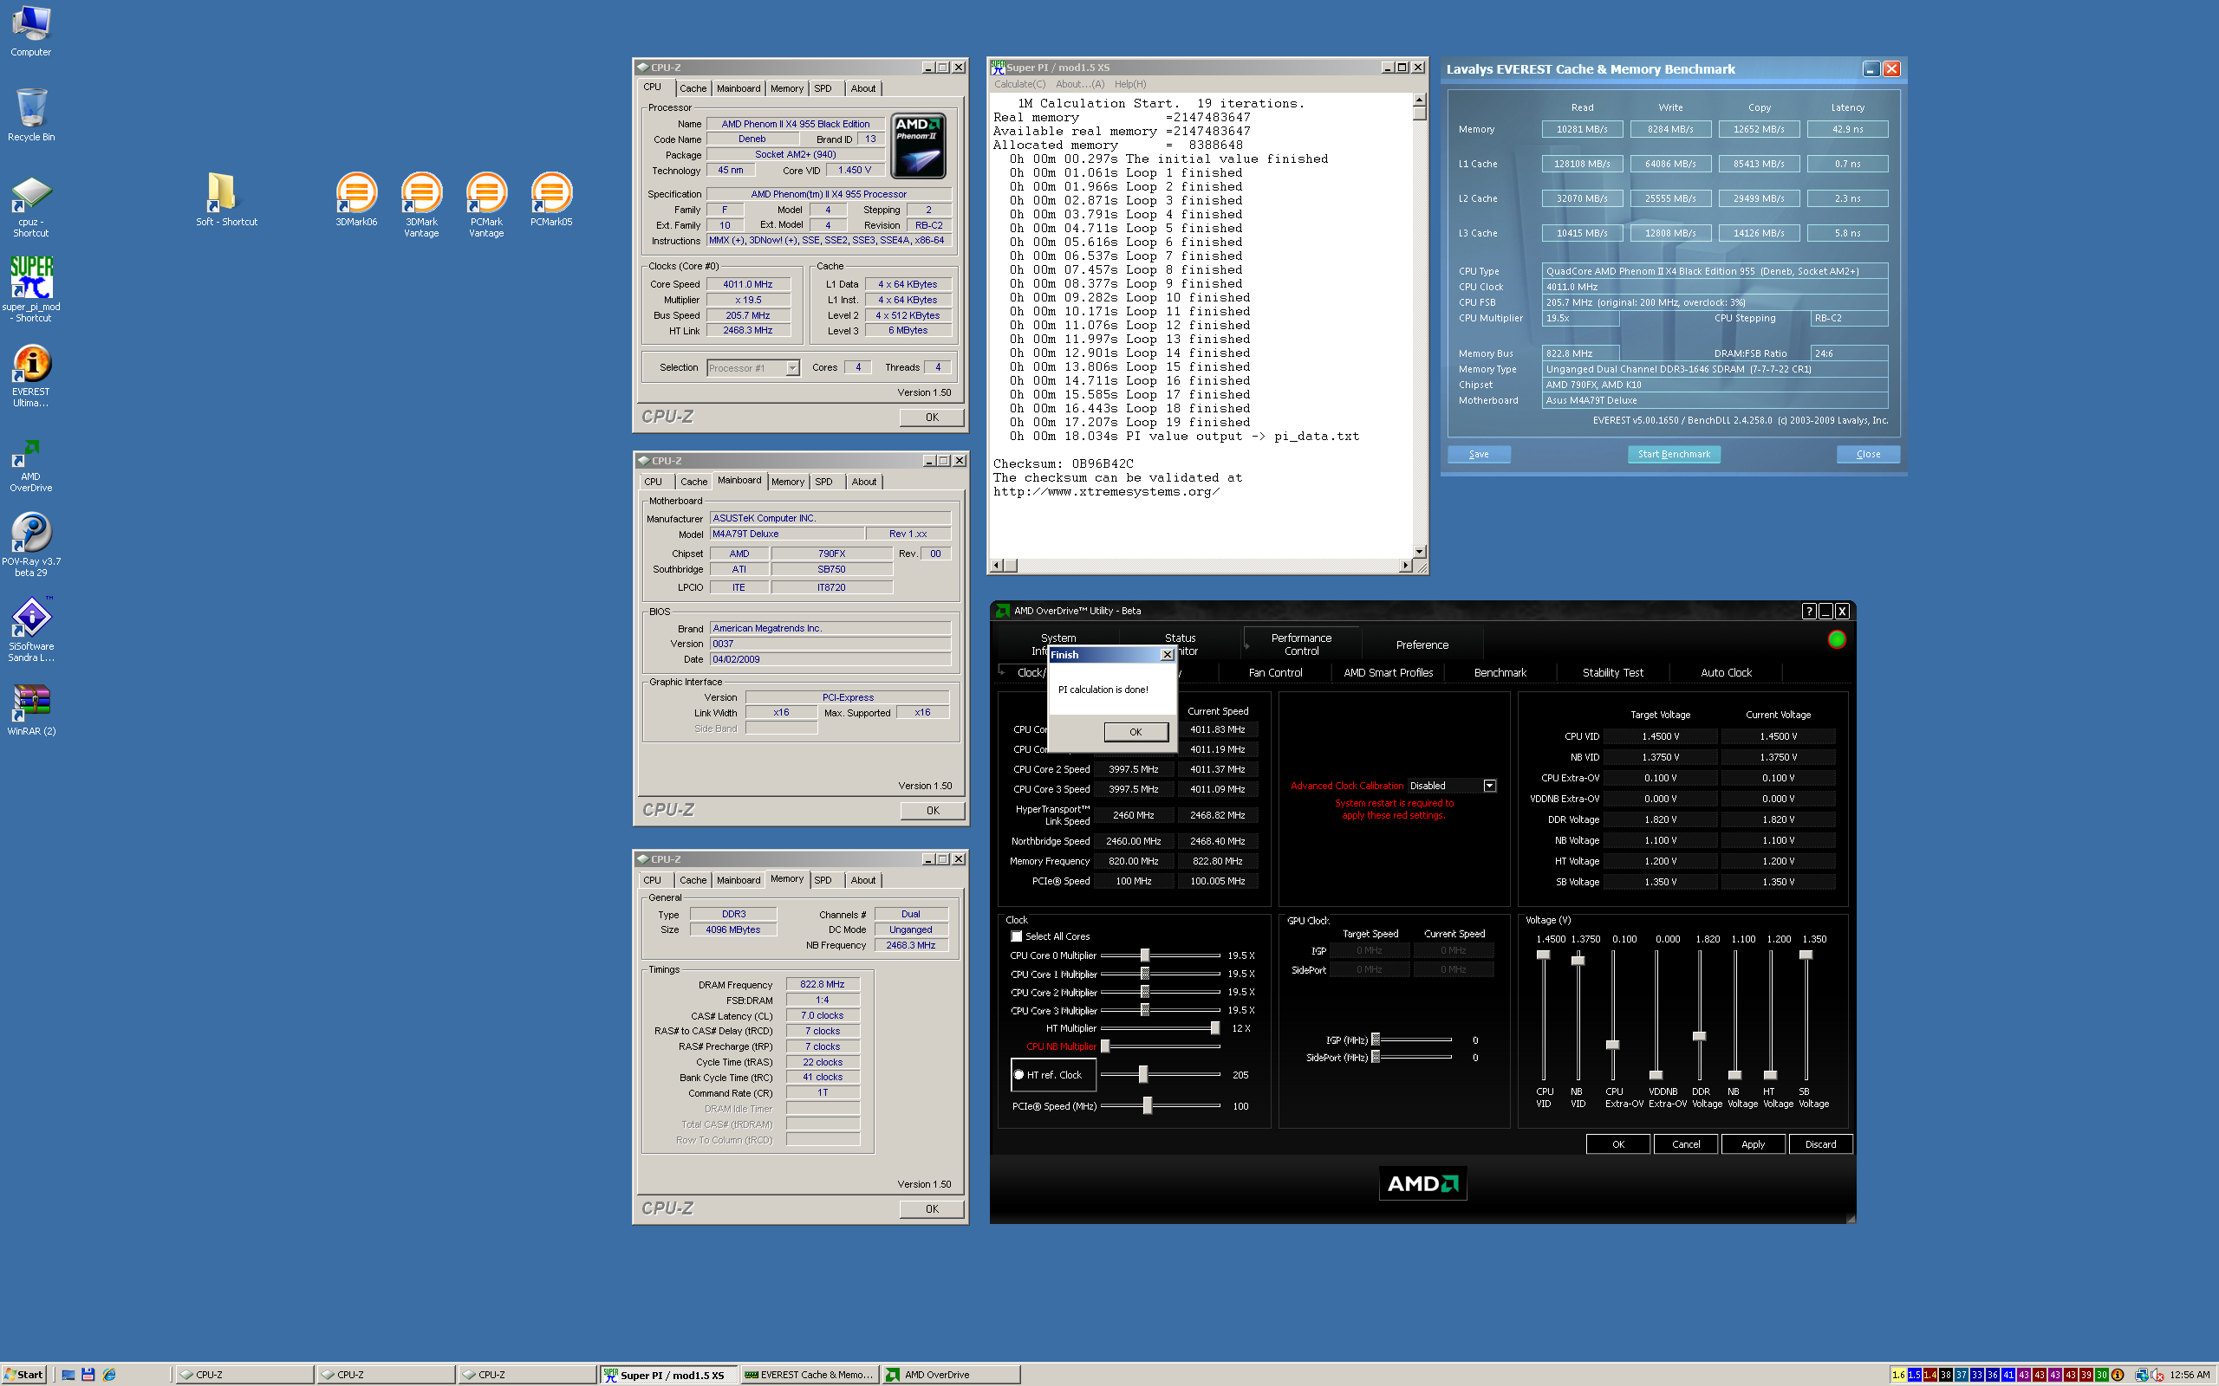Launch 3DMark06 desktop icon
Viewport: 2219px width, 1386px height.
355,199
